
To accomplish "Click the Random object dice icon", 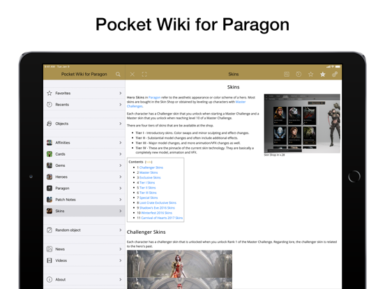I will tap(50, 230).
